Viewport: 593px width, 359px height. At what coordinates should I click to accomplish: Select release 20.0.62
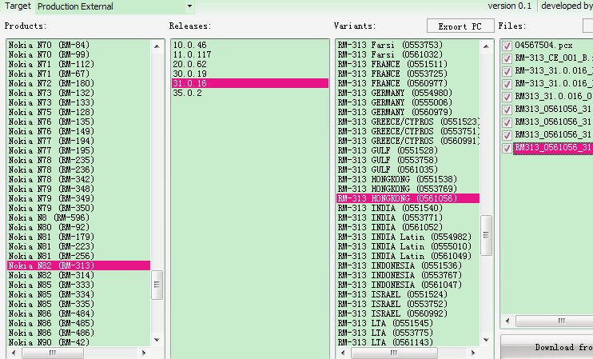click(249, 64)
